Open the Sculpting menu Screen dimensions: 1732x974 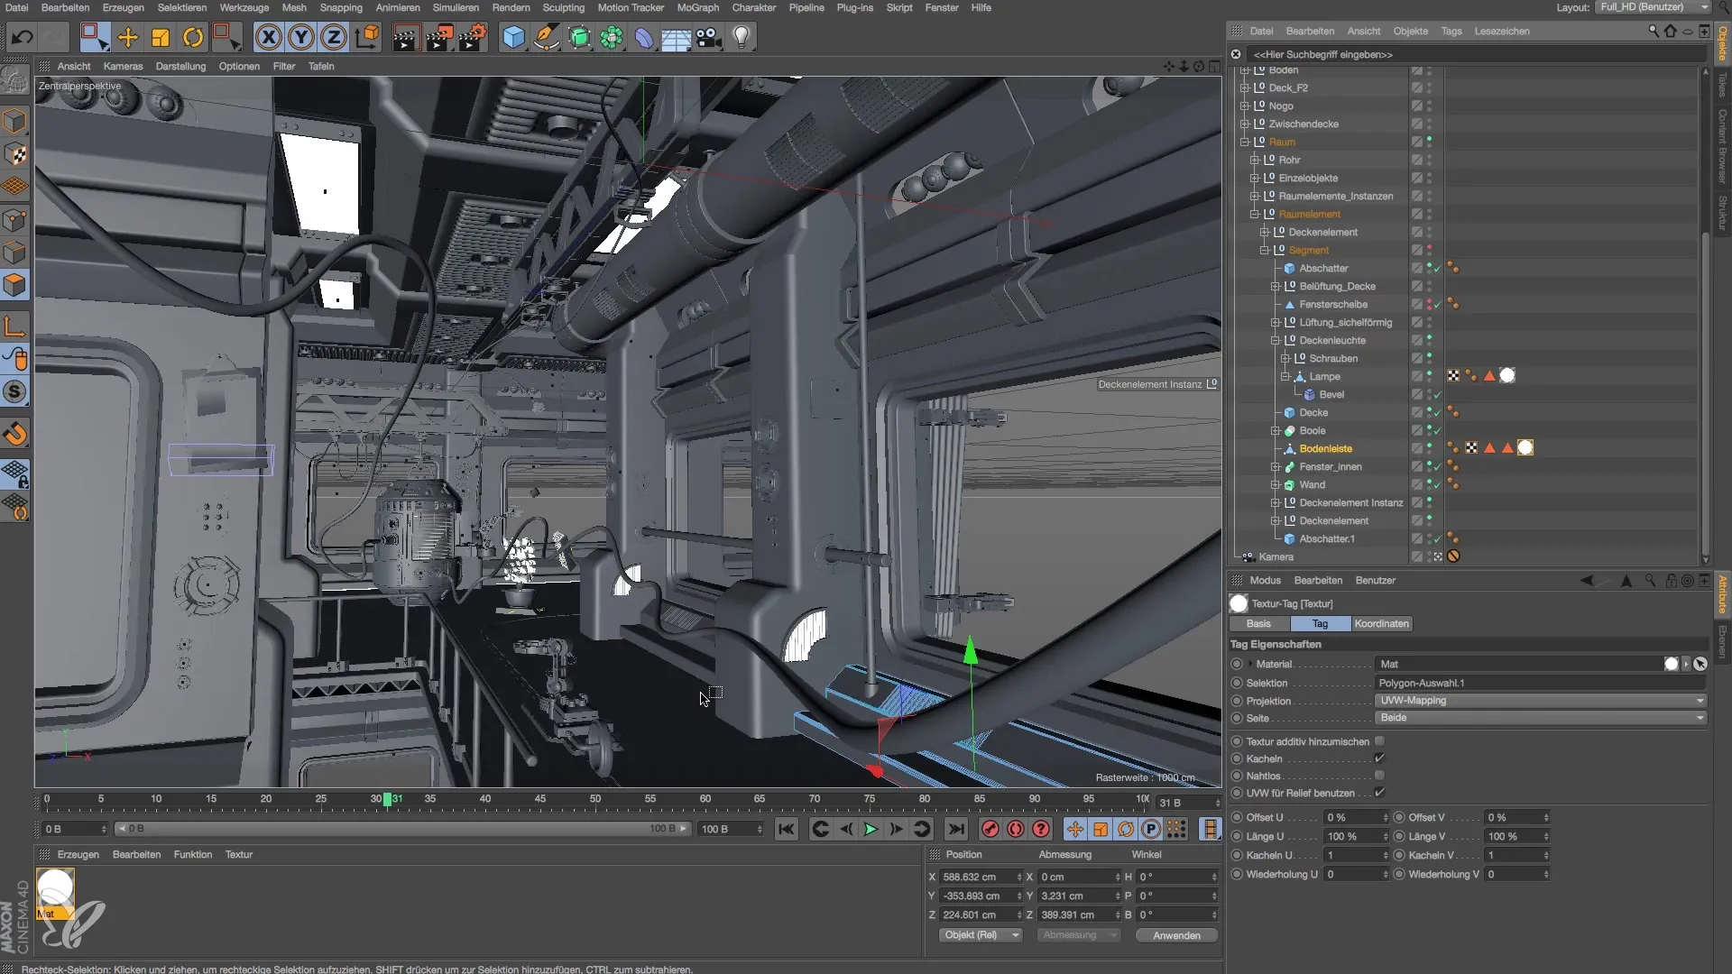(x=564, y=7)
